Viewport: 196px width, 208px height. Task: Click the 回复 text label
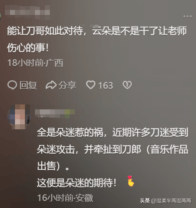point(28,85)
